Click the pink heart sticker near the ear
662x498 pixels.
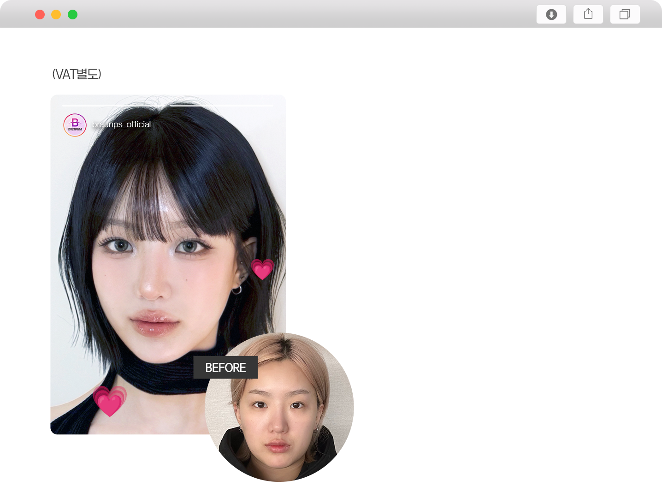262,270
